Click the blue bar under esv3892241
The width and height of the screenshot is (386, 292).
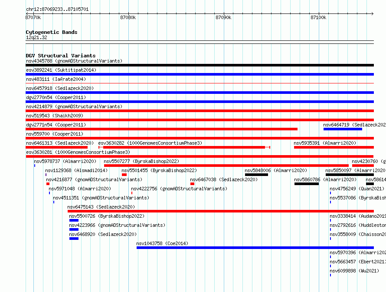(x=200, y=74)
